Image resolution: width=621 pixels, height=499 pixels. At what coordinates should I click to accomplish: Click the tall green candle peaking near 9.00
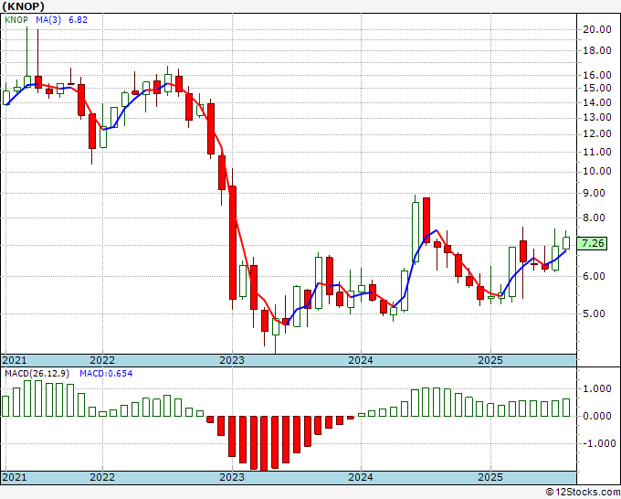416,232
